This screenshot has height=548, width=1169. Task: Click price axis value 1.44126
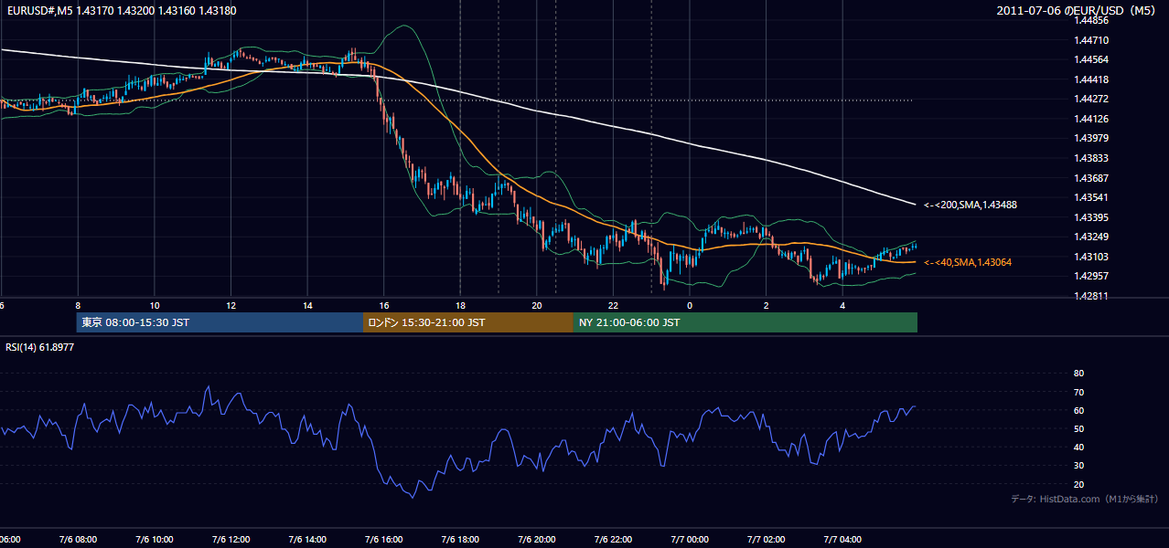click(x=1091, y=119)
